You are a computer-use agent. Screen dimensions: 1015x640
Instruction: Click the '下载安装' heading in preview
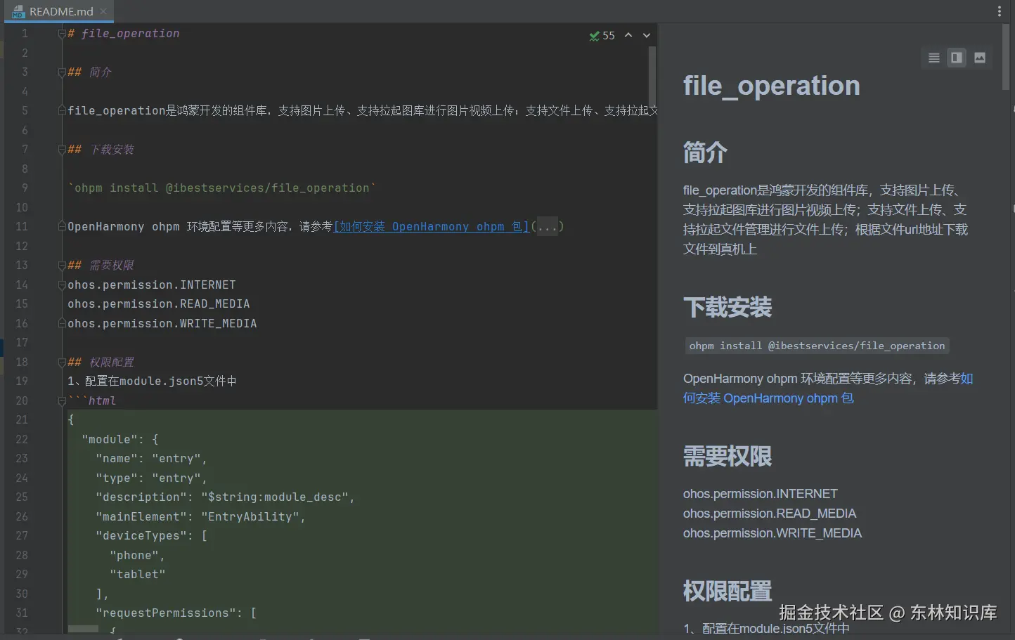click(728, 307)
